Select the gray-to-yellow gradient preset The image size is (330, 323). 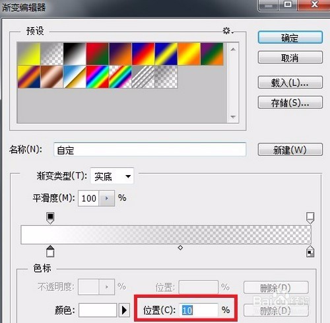(29, 54)
